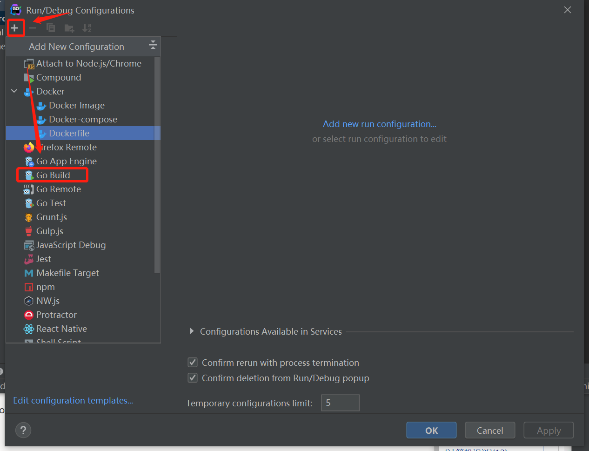Click the configuration list vertical scrollbar

coord(157,165)
